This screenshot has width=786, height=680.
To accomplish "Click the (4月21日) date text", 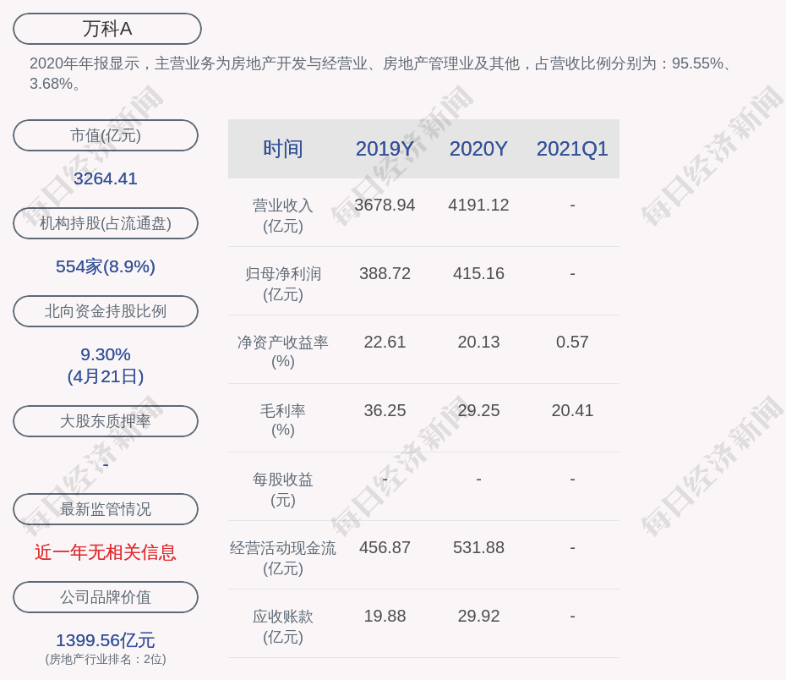I will coord(106,376).
